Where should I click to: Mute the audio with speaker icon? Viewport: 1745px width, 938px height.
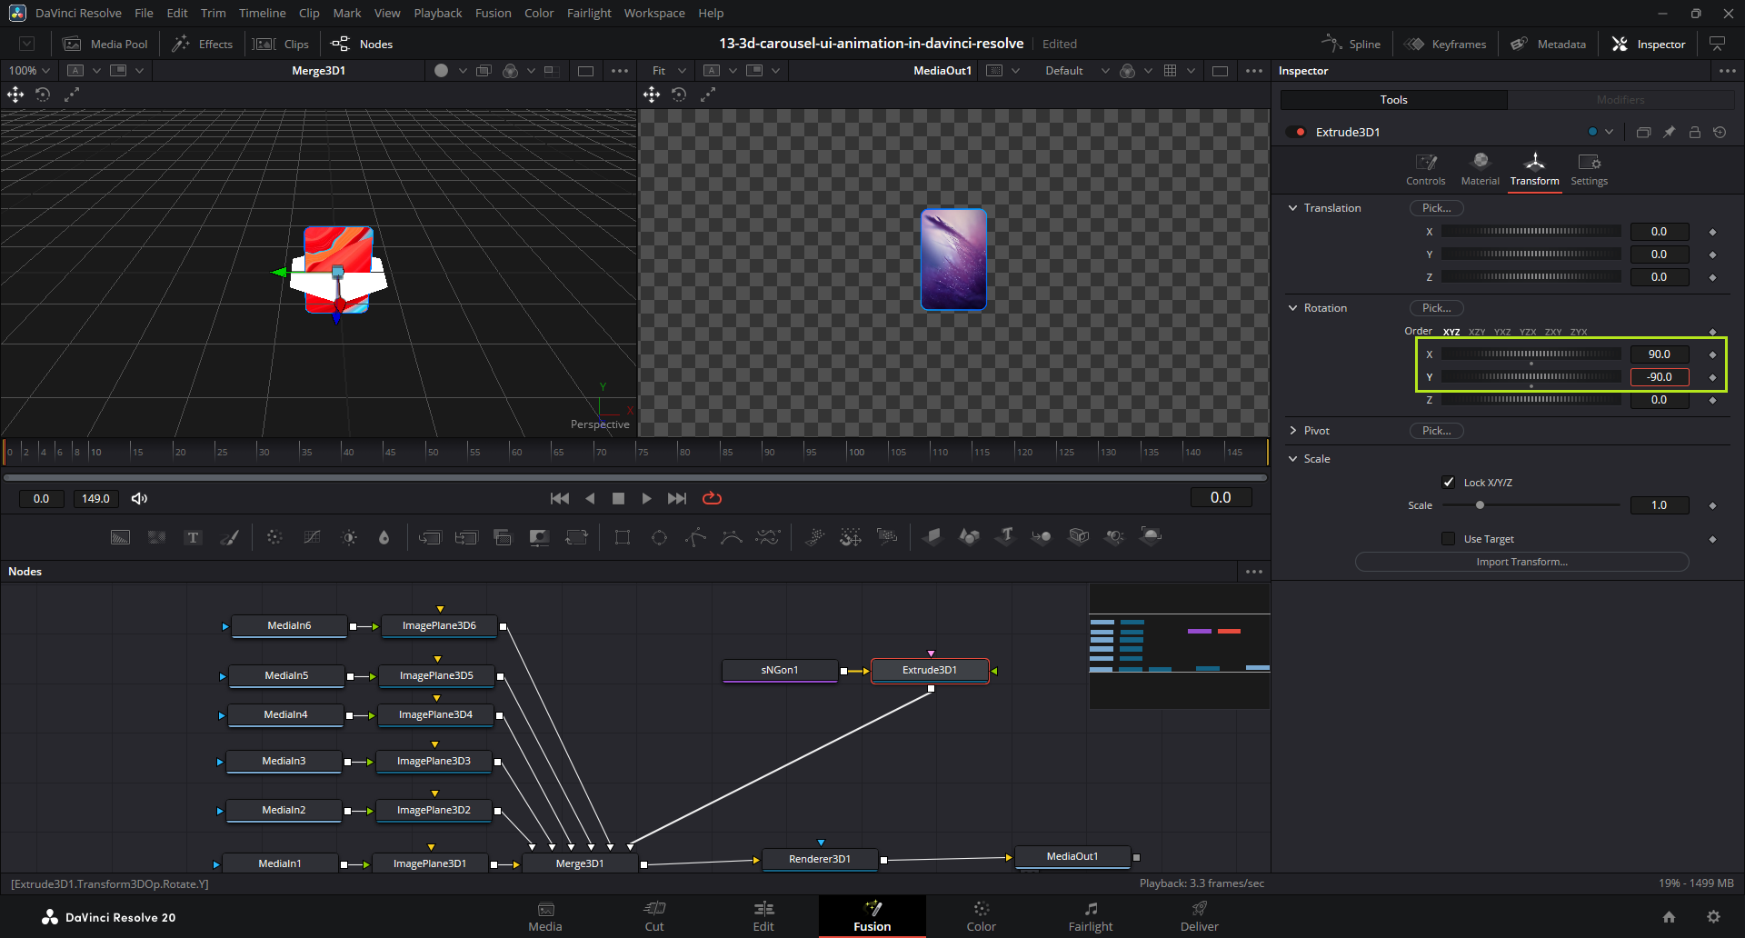click(x=139, y=498)
